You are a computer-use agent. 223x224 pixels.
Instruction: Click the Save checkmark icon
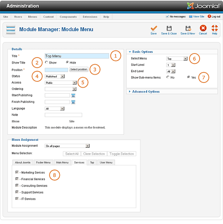point(154,28)
